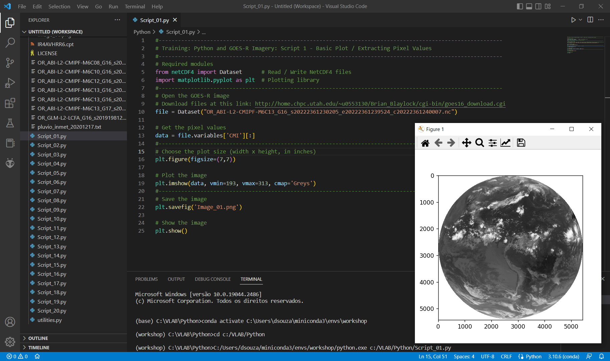Go back to previous view in Figure

(438, 143)
